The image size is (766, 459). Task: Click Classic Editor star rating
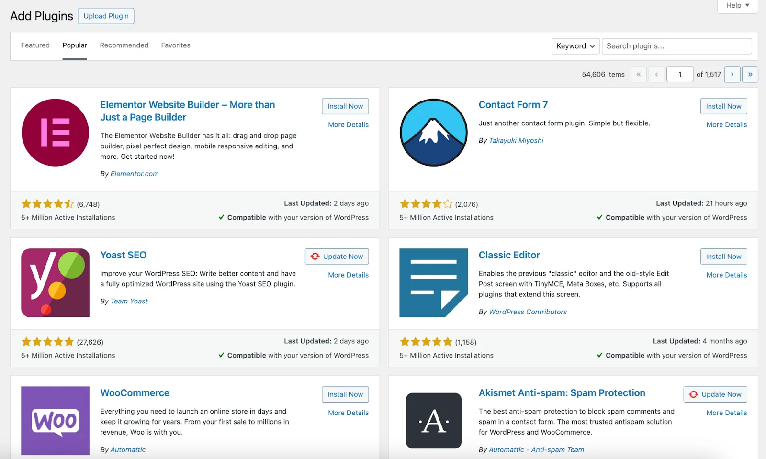click(426, 342)
